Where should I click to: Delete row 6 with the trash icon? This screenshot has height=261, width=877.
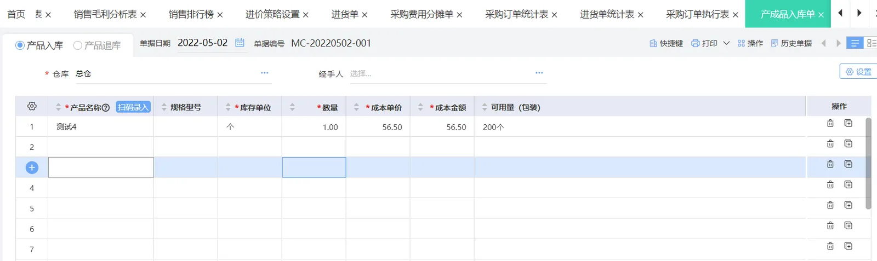pos(830,225)
